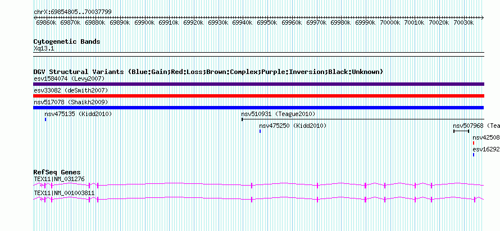Click the 70010k ruler position label

point(415,22)
